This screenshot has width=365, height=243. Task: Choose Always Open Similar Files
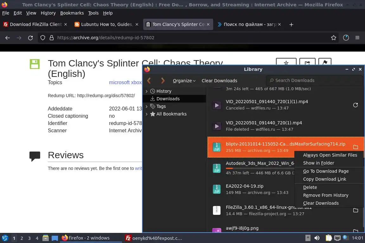pyautogui.click(x=329, y=155)
